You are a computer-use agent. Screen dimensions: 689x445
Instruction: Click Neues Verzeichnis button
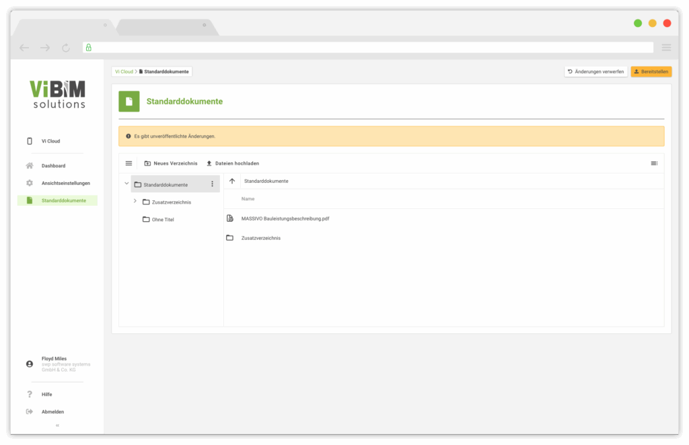tap(171, 163)
